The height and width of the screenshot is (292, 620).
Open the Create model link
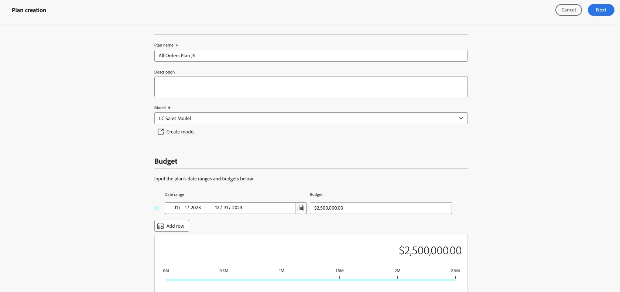coord(176,132)
